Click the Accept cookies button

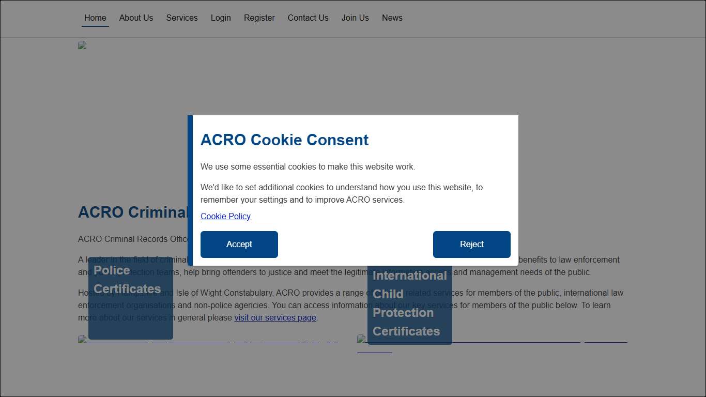click(239, 245)
